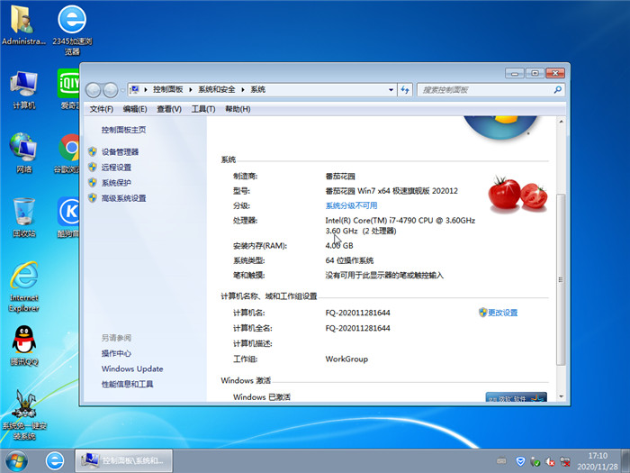The image size is (630, 473).
Task: Open the iQIYI desktop icon
Action: pyautogui.click(x=68, y=90)
